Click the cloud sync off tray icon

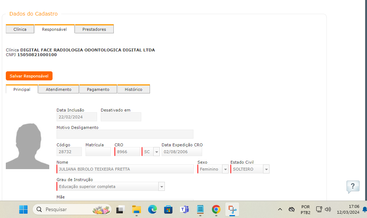pos(291,209)
